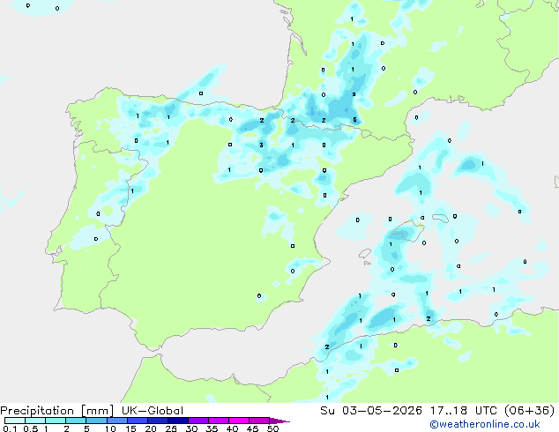
Task: Click purple arrow tip at legend end
Action: click(279, 421)
